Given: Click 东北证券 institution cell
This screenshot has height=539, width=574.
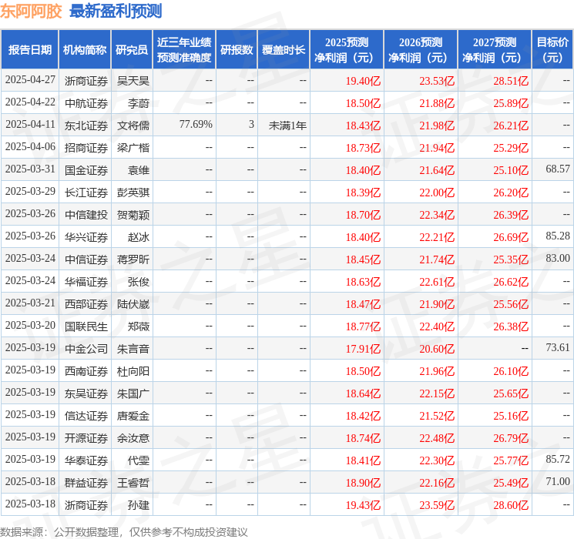Looking at the screenshot, I should point(86,126).
